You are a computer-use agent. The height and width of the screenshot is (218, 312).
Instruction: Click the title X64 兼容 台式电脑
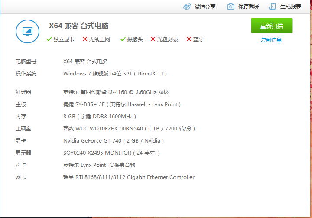78,26
